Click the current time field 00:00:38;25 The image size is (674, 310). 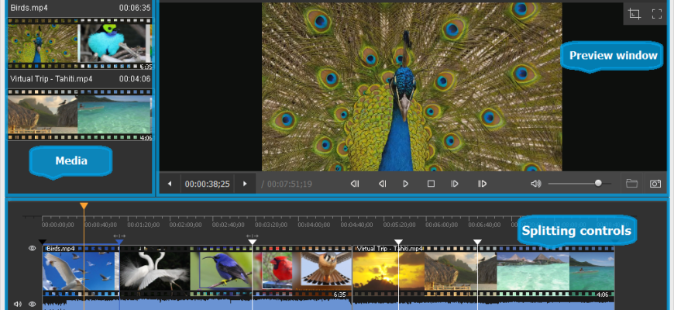click(x=207, y=184)
